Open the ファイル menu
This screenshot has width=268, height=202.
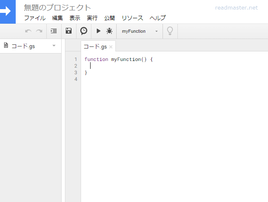(x=35, y=18)
